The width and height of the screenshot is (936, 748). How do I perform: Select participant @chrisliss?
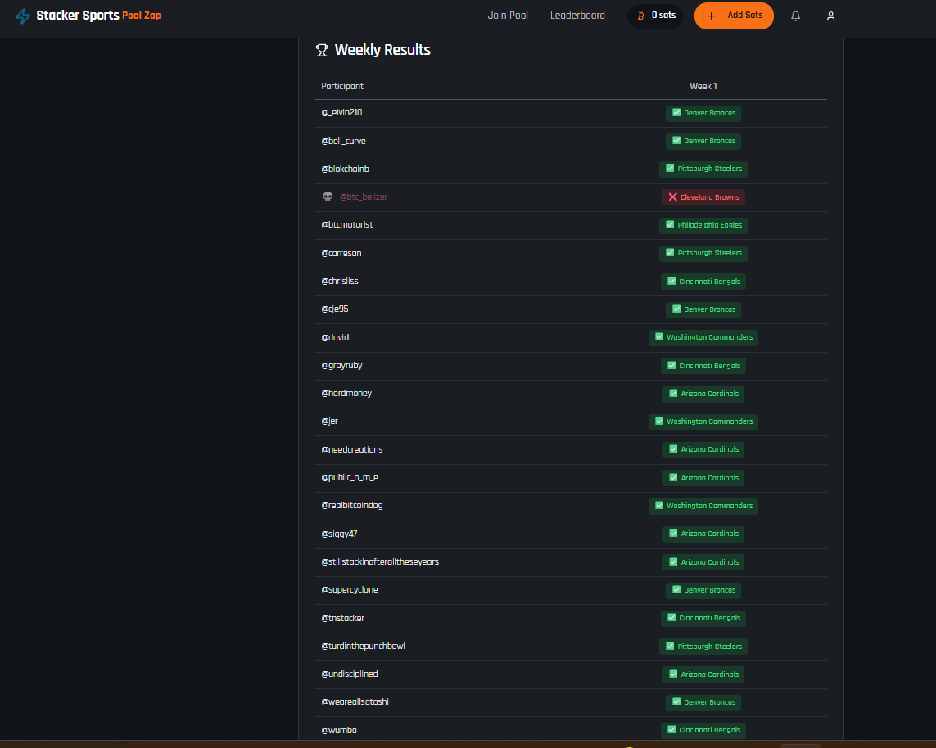[340, 282]
